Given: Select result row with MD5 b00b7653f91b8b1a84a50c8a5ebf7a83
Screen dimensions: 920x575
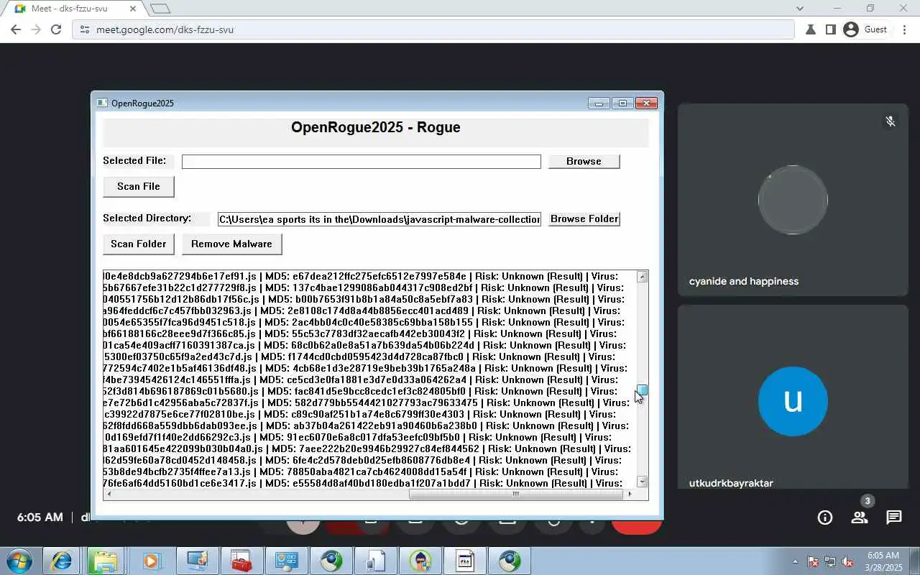Looking at the screenshot, I should click(370, 299).
